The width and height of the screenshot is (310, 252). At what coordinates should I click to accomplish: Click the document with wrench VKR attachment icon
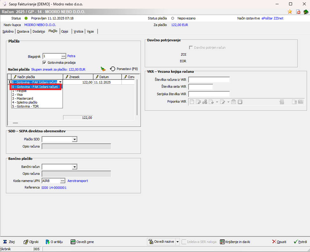[x=198, y=101]
